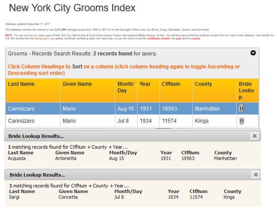Image resolution: width=277 pixels, height=210 pixels.
Task: Open bride lookup for the 1931 Manhattan record
Action: (241, 109)
